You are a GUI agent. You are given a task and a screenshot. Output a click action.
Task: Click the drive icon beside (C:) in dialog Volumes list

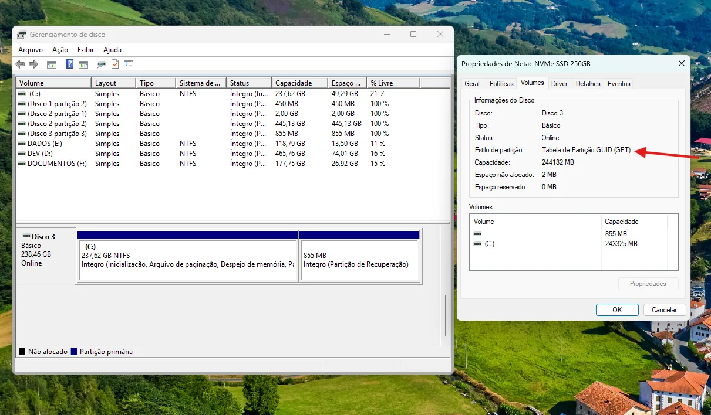click(477, 243)
